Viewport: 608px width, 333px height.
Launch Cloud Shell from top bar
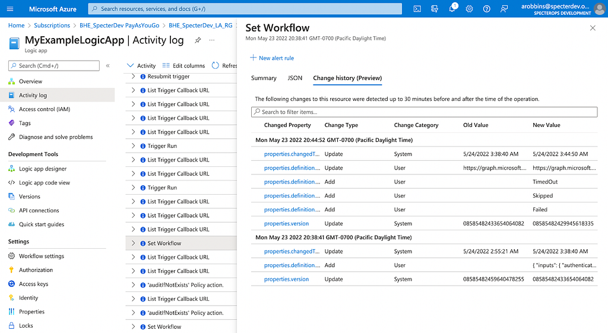[x=417, y=8]
